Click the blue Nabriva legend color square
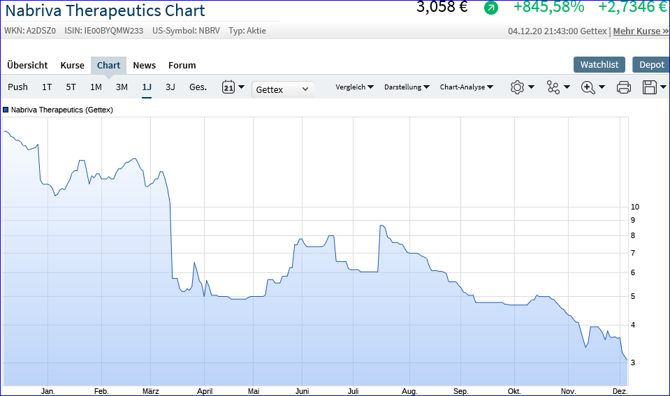Viewport: 670px width, 396px height. click(x=6, y=110)
